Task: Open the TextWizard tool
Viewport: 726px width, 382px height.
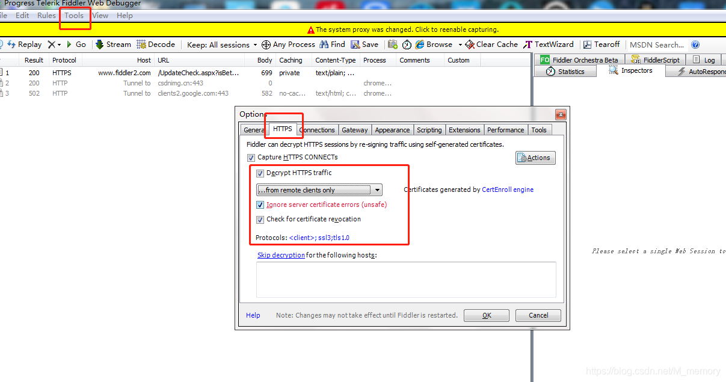Action: pos(549,45)
